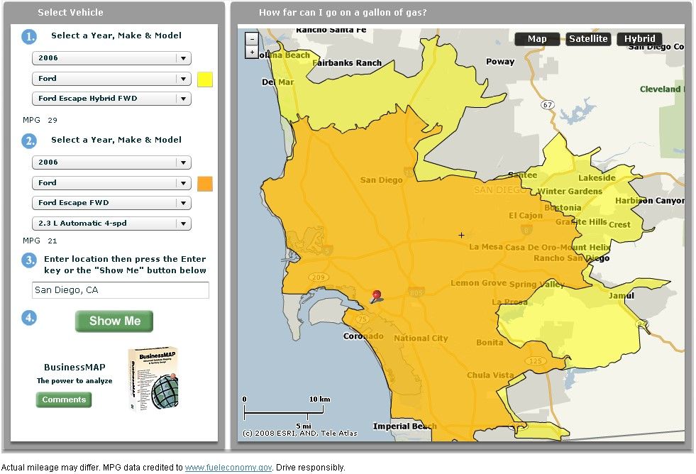Click the route 125 shield on the map
The image size is (696, 474).
click(536, 361)
